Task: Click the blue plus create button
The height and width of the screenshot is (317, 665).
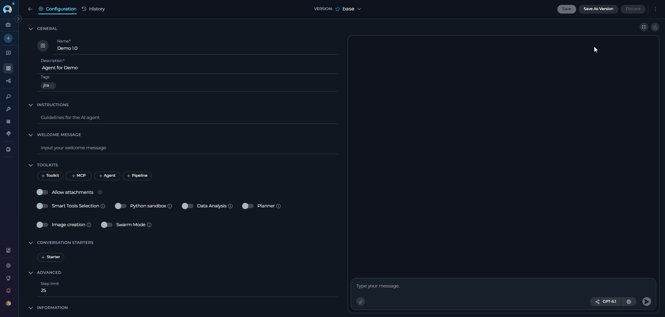Action: click(8, 38)
